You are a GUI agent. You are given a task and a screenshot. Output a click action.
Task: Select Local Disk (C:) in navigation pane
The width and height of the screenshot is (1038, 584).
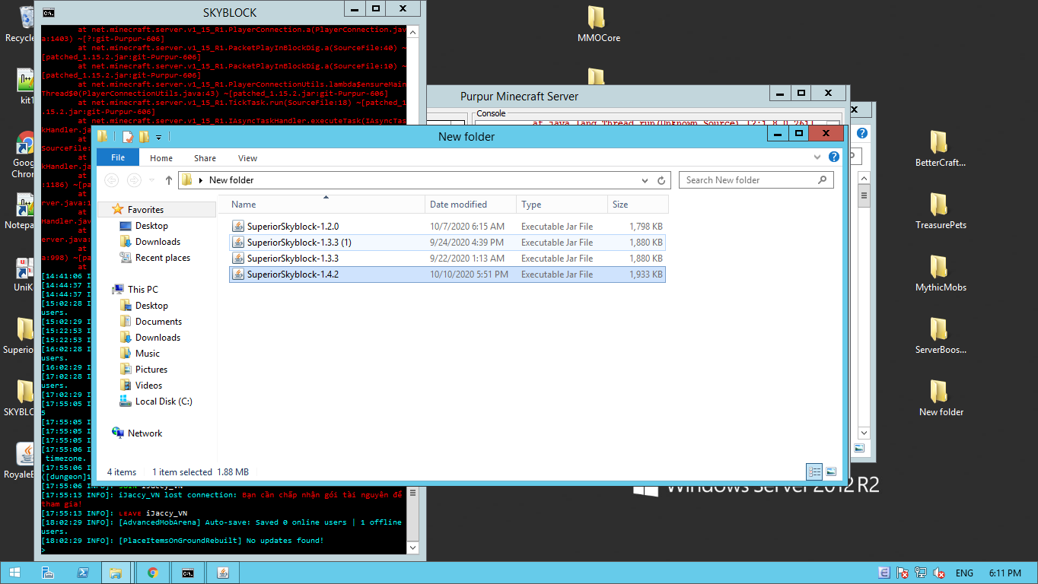pyautogui.click(x=163, y=401)
